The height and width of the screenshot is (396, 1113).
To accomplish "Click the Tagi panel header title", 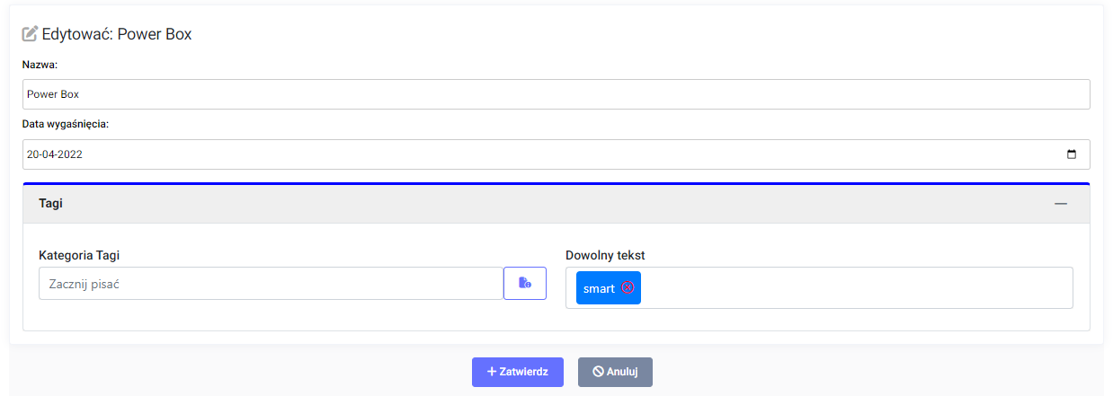I will click(51, 204).
